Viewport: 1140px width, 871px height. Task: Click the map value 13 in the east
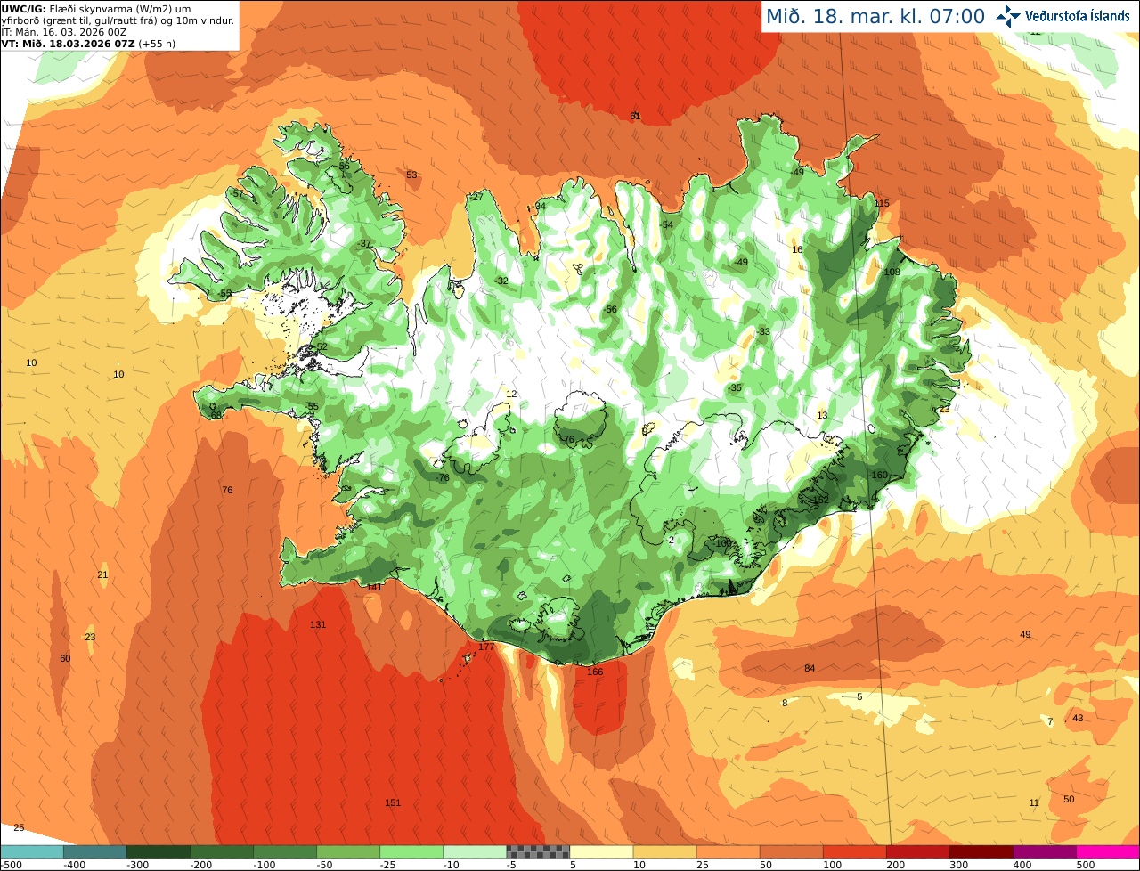tap(822, 415)
